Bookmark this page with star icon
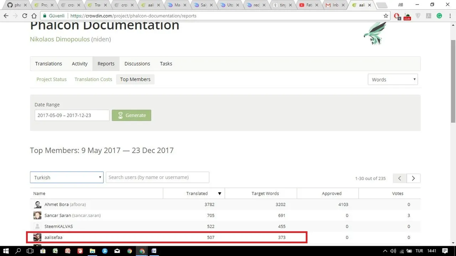This screenshot has height=256, width=456. pyautogui.click(x=386, y=16)
